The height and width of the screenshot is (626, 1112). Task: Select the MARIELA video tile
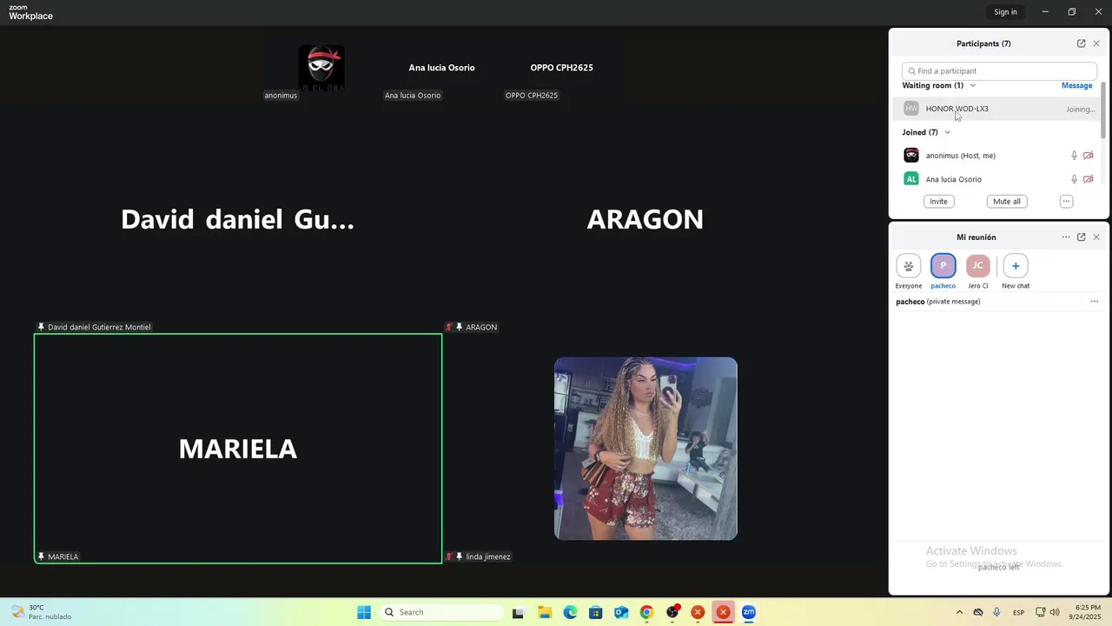pos(237,449)
